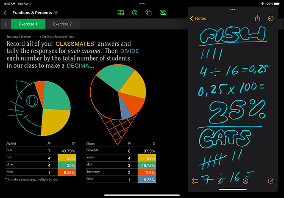Tap the paperclip attachment icon
Image resolution: width=284 pixels, height=198 pixels.
(x=220, y=181)
